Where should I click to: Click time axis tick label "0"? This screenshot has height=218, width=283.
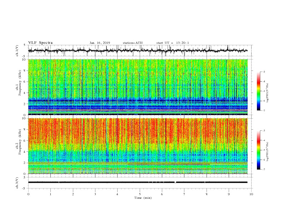click(28, 194)
